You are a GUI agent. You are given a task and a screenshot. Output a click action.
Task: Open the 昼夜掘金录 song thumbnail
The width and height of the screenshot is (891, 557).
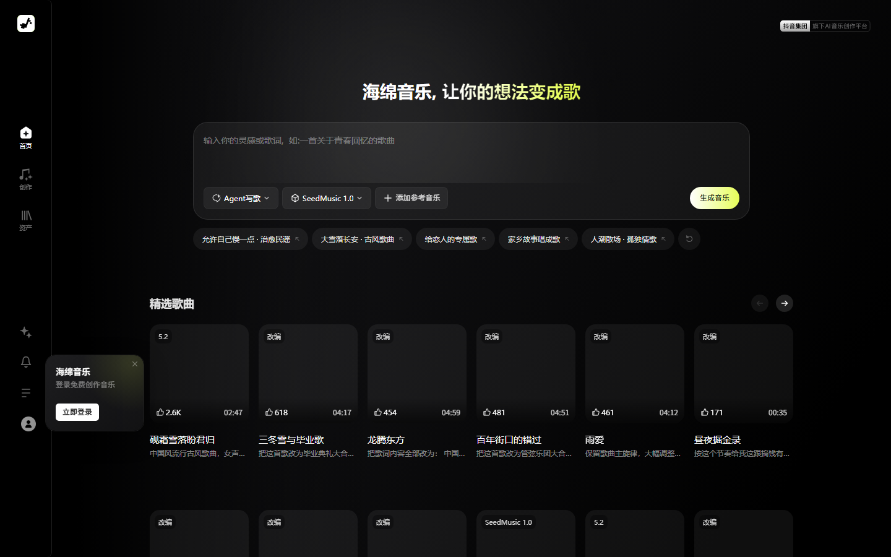point(744,374)
